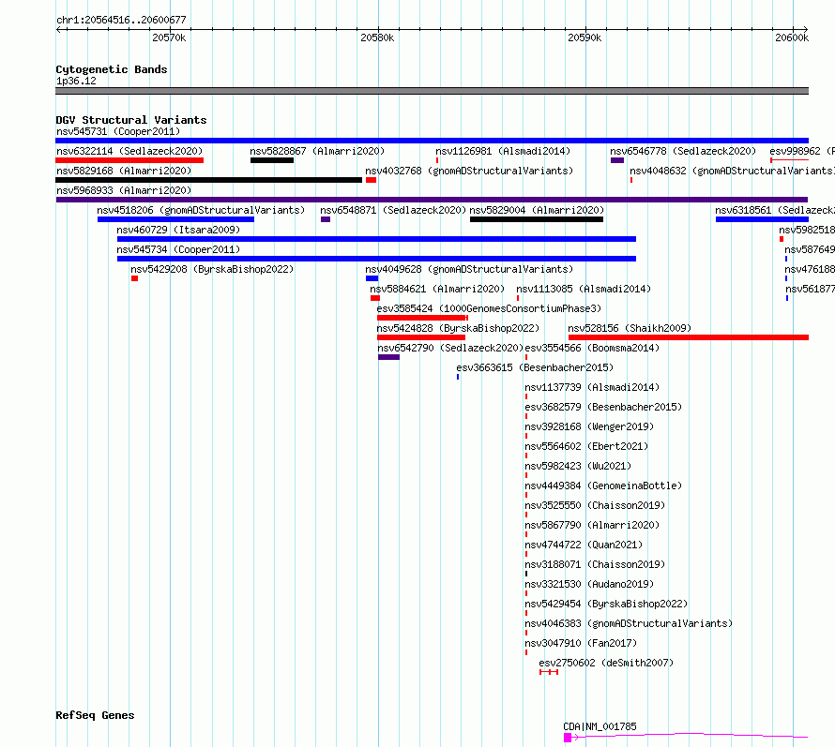Open esv3682579 (Besenbacher2015) label
835x747 pixels.
click(603, 407)
